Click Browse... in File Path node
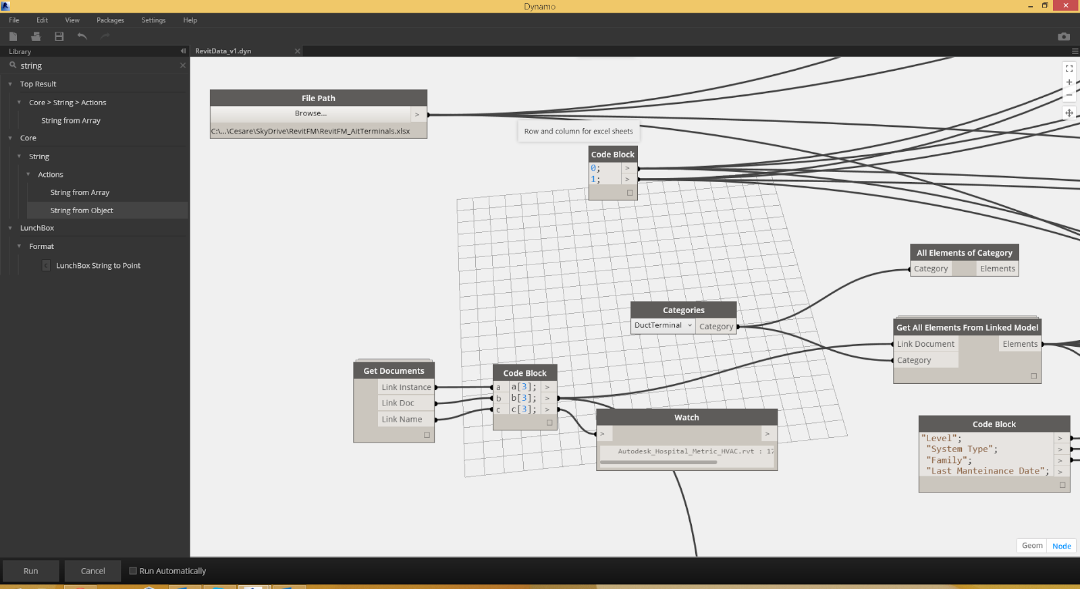Viewport: 1080px width, 589px height. [310, 113]
